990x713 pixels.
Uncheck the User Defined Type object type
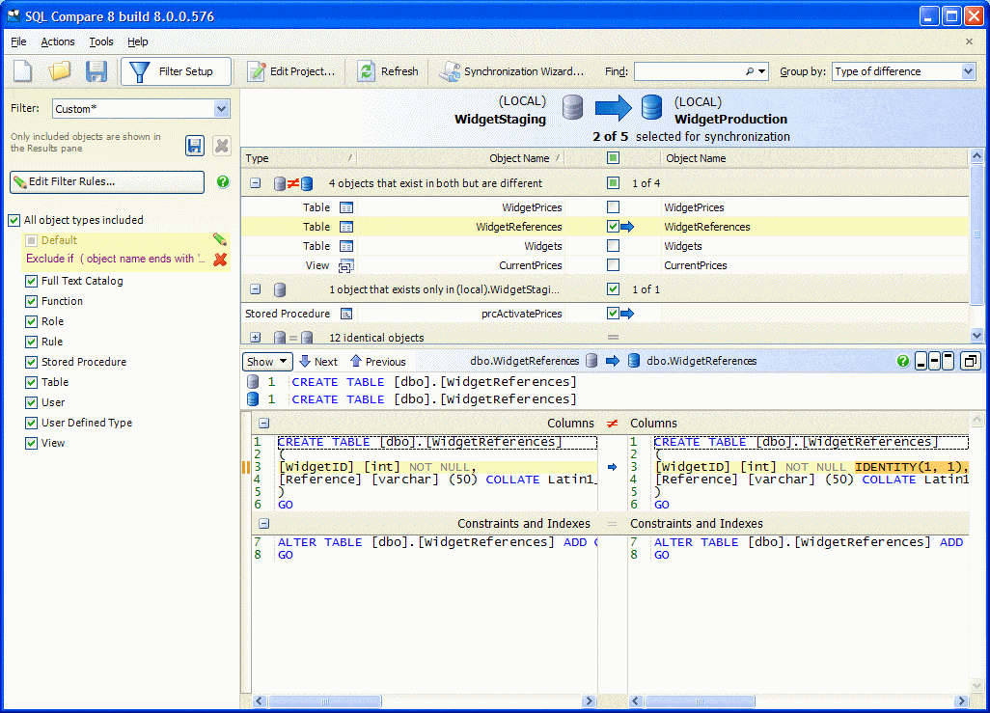point(31,423)
